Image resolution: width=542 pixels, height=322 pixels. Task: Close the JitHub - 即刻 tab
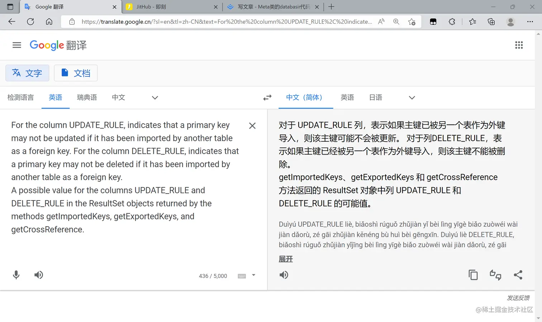pyautogui.click(x=215, y=7)
